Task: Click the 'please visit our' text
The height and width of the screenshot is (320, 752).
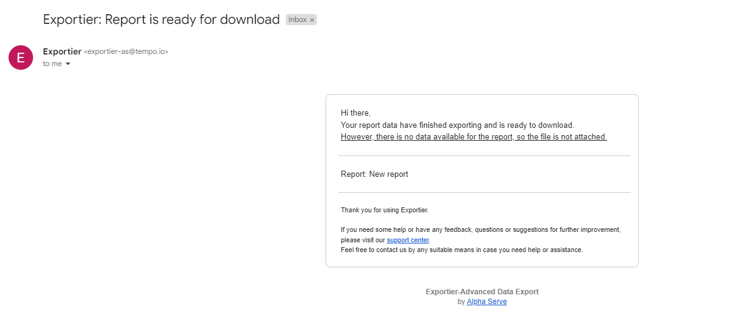Action: pos(363,240)
